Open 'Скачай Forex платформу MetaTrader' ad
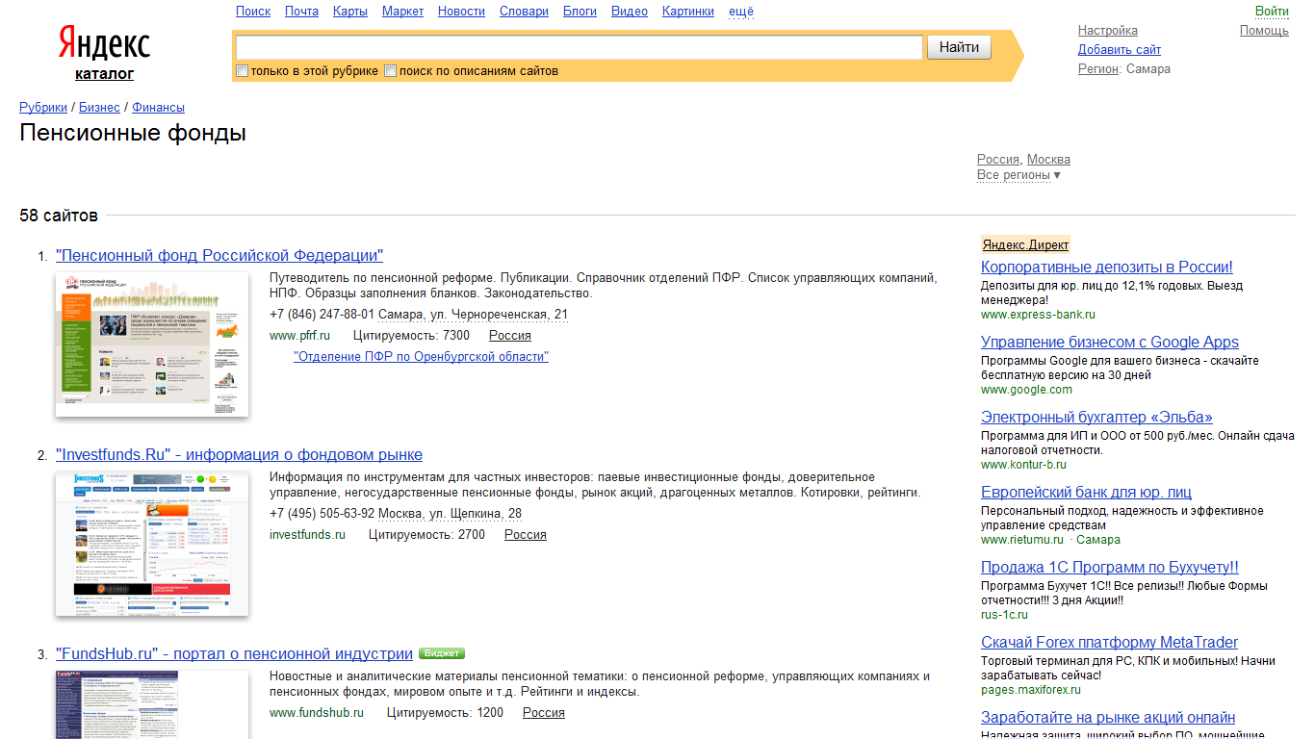 [x=1109, y=643]
